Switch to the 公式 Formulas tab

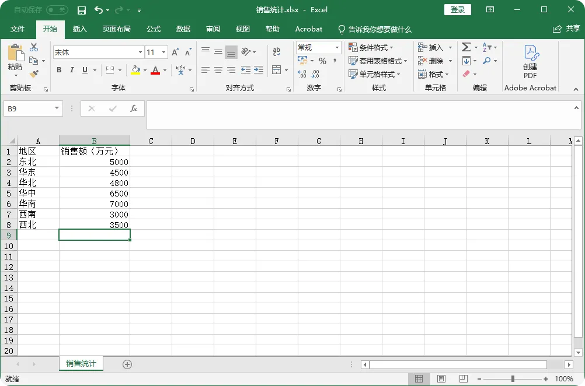point(154,29)
